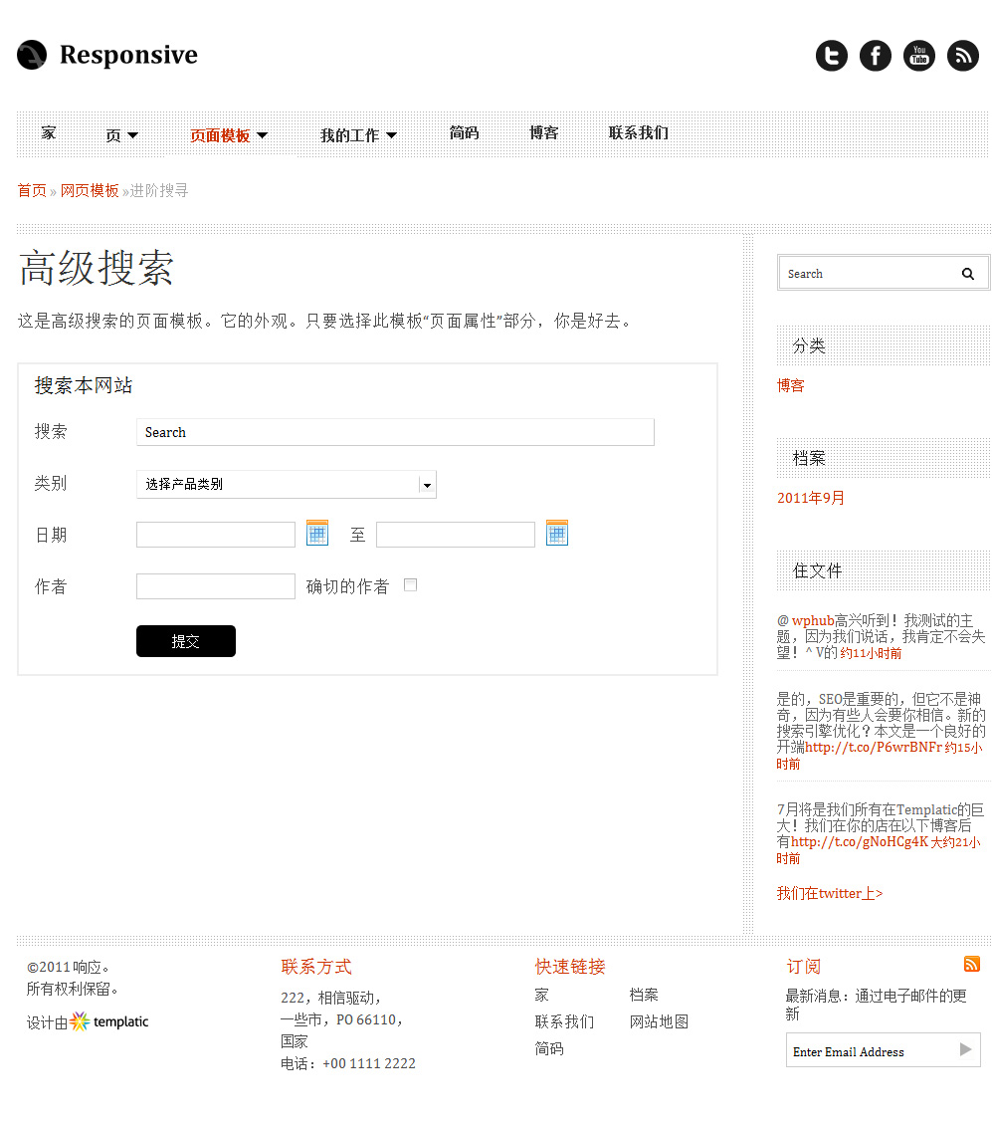992x1125 pixels.
Task: Click the orange RSS icon in footer
Action: click(972, 964)
